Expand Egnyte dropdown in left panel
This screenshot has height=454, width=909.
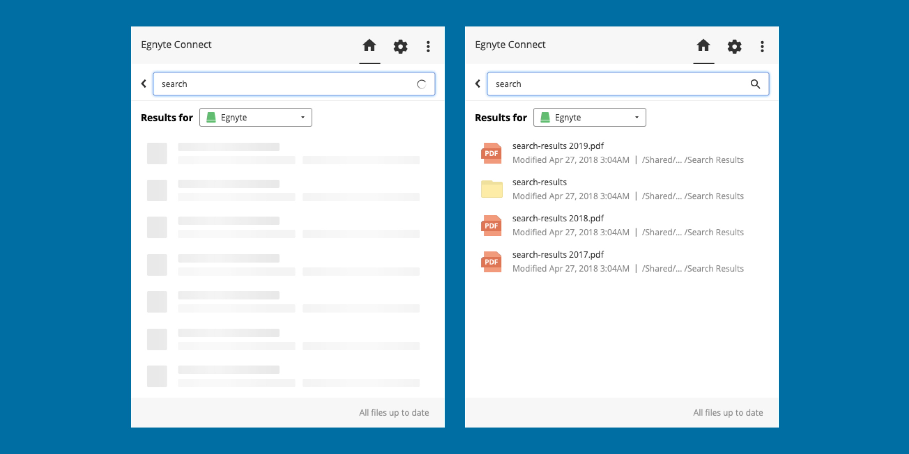tap(256, 118)
